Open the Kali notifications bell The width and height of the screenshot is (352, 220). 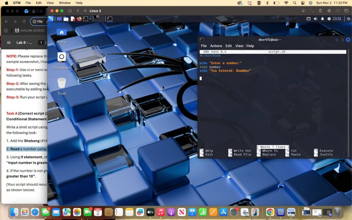tap(322, 19)
